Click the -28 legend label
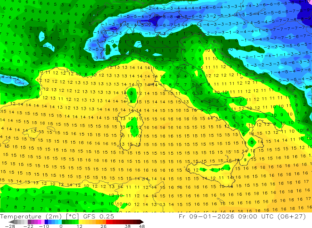 (10, 226)
